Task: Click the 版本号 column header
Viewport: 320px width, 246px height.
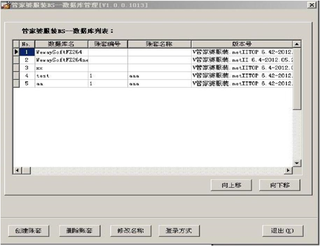Action: point(242,44)
